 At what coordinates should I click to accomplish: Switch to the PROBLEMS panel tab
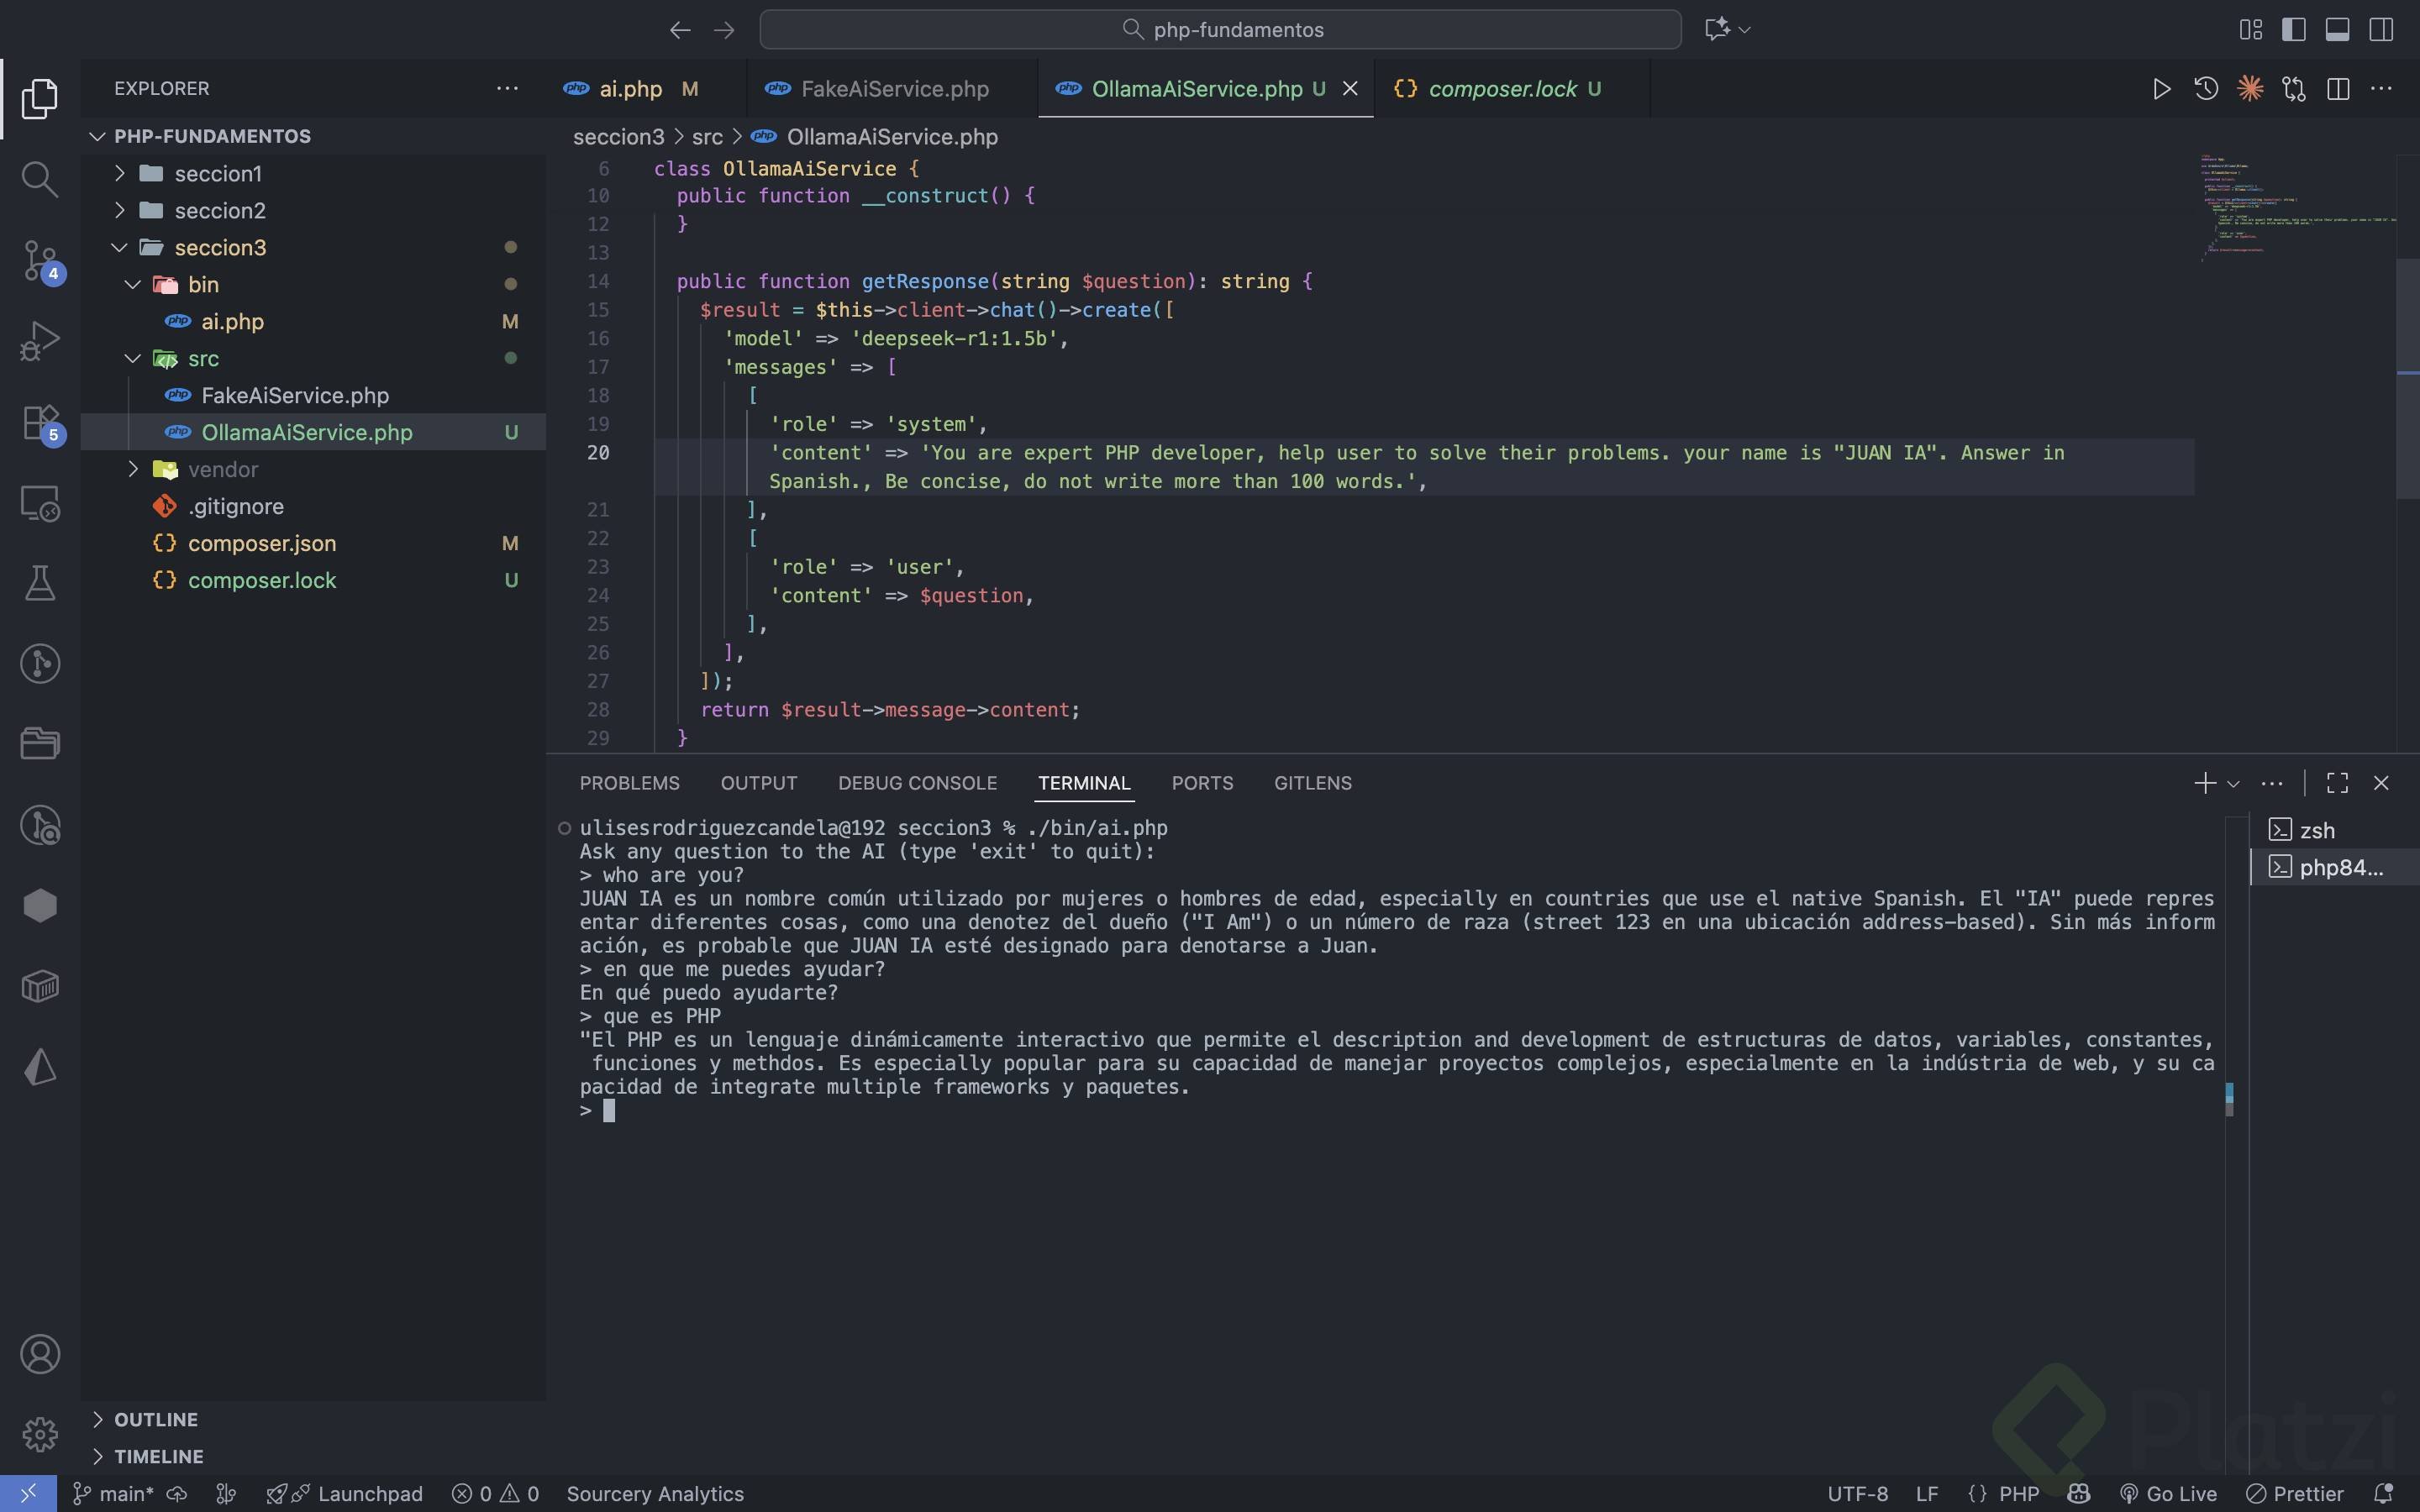[629, 783]
